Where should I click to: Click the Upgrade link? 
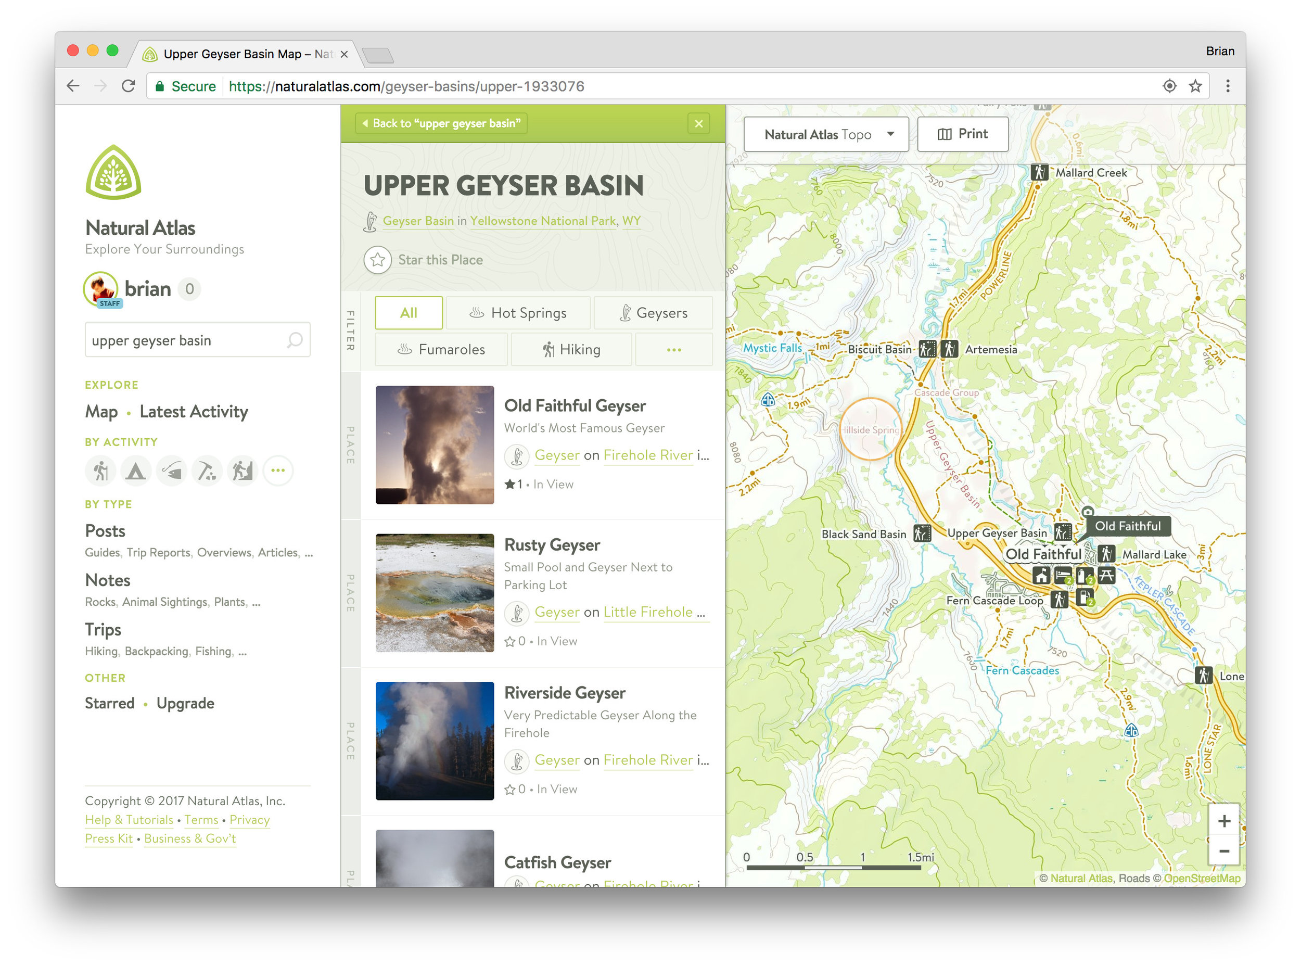pyautogui.click(x=185, y=704)
